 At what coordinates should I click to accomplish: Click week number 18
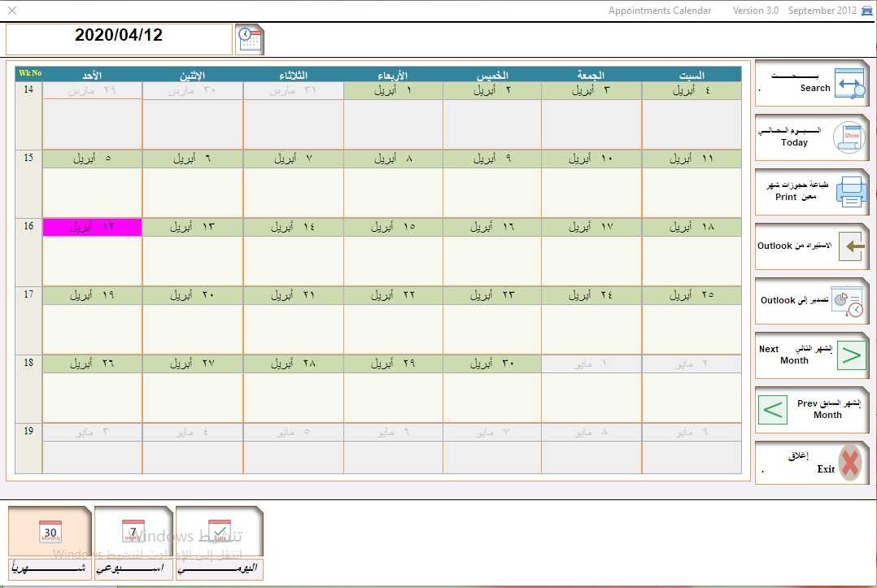pos(28,363)
